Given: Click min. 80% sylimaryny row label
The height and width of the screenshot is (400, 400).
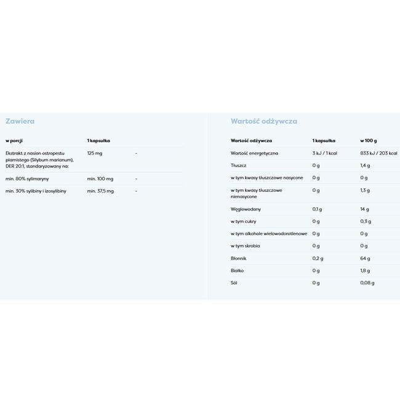Looking at the screenshot, I should [27, 179].
